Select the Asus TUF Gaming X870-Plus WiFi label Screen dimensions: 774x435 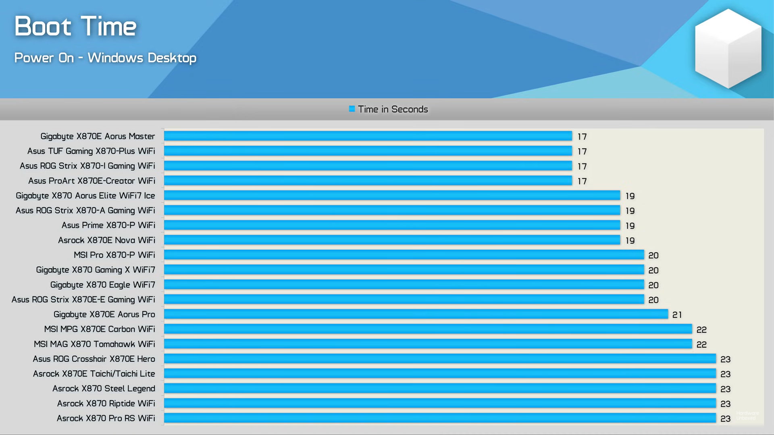[x=91, y=151]
